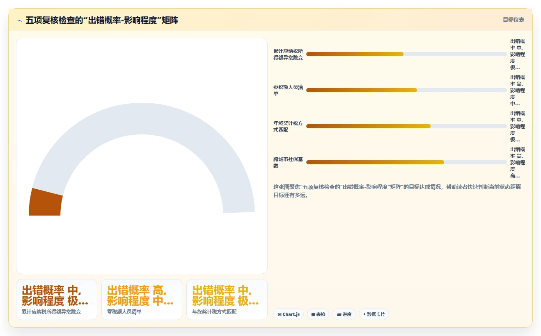Click the row label 累计应纳税所得额异常跳变 beside bar

[288, 54]
